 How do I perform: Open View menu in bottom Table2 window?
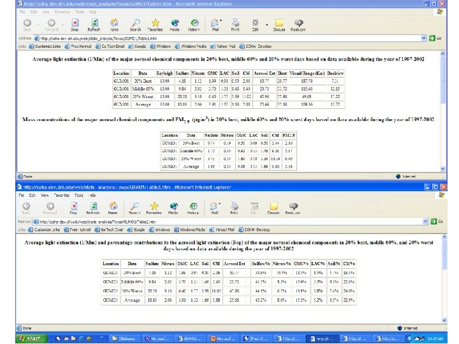click(x=45, y=195)
